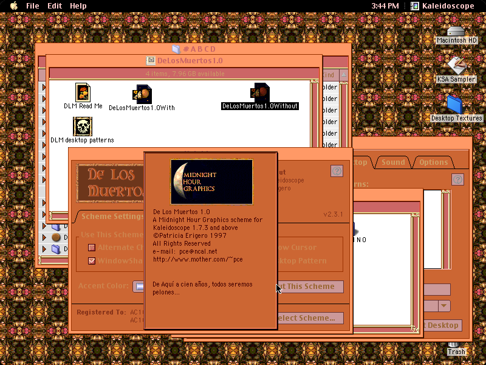Click the sort order button beside the Kind column
This screenshot has height=365, width=486.
click(344, 74)
